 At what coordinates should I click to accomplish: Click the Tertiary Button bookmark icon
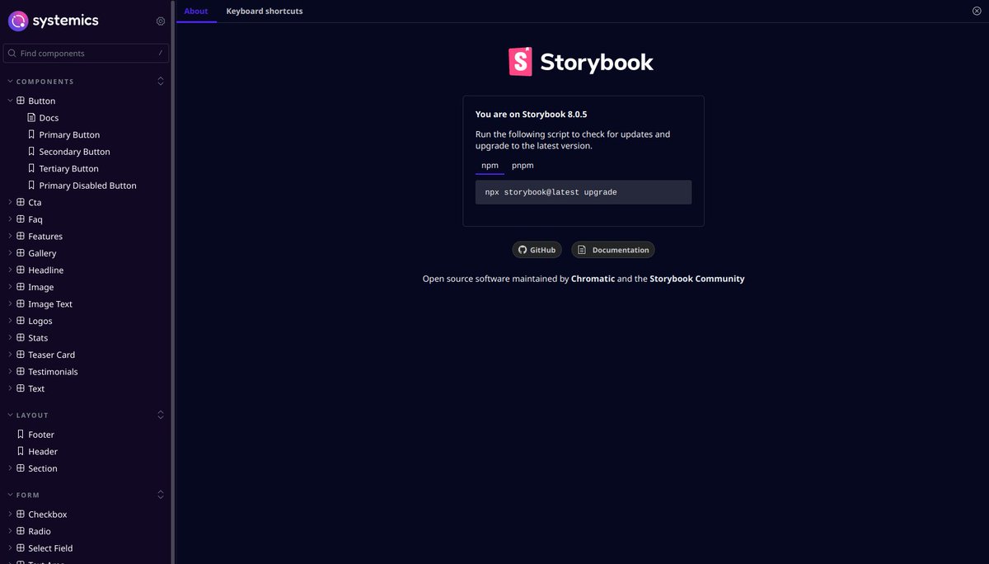tap(31, 168)
